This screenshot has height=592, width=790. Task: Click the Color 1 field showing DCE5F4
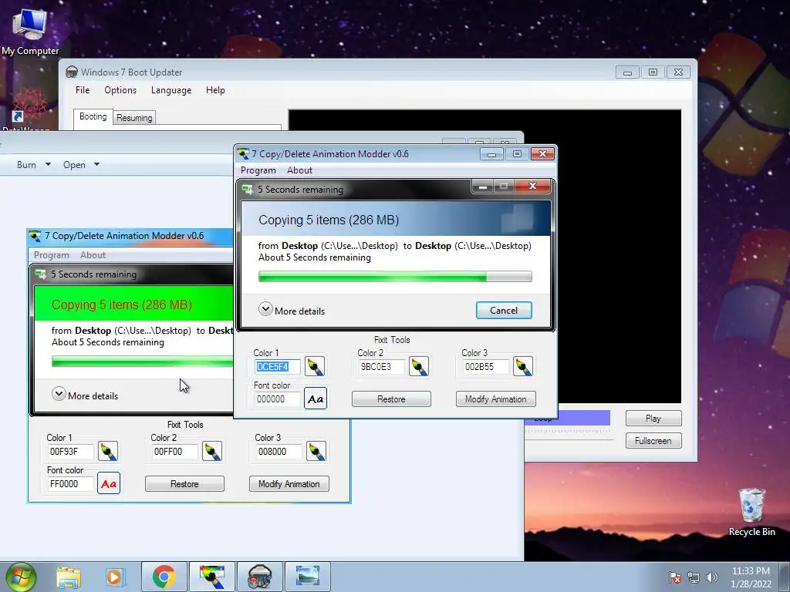tap(277, 366)
